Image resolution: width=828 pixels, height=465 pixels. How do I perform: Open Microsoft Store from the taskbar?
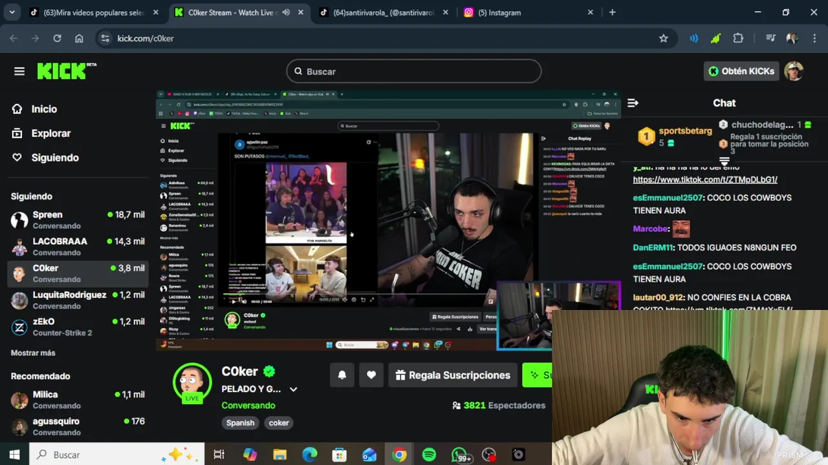(340, 455)
